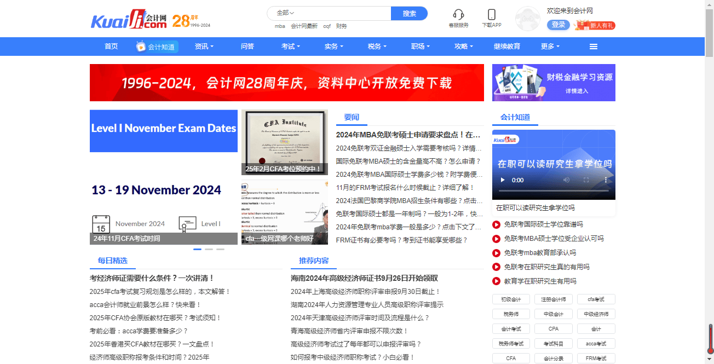
Task: Go to 继续教育 in the navigation bar
Action: click(507, 47)
